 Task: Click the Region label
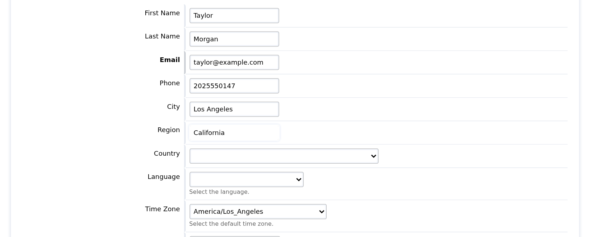tap(169, 130)
